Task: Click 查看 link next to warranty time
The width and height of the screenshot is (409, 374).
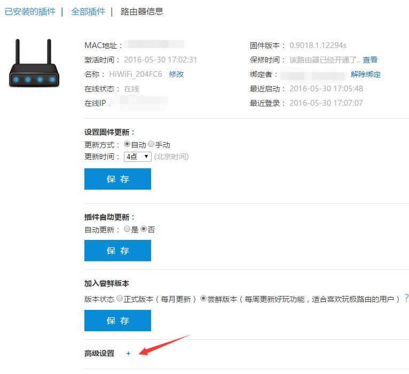Action: 370,60
